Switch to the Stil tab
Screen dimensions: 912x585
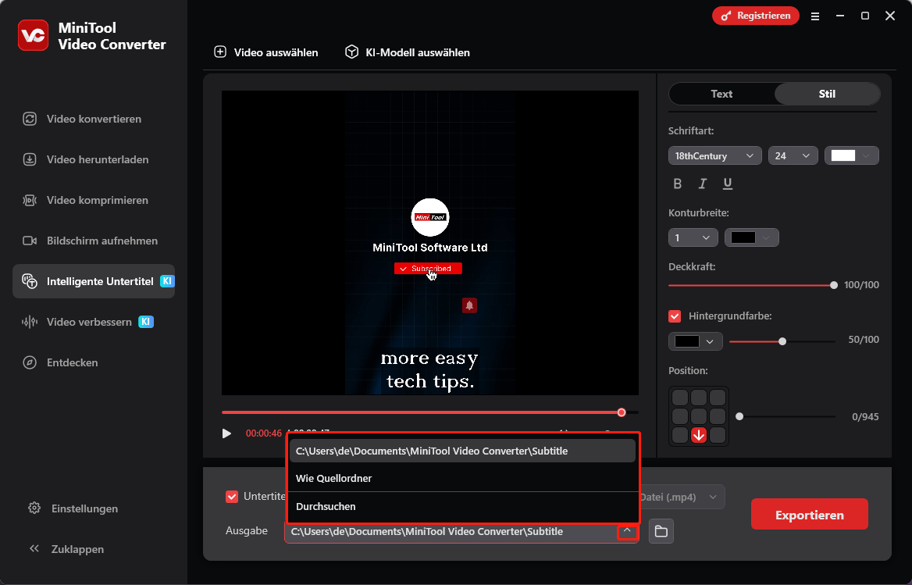click(x=827, y=94)
